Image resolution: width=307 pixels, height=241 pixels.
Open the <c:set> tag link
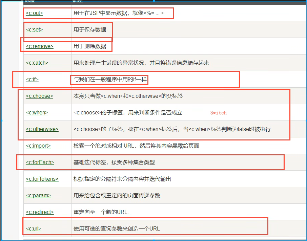(x=34, y=30)
